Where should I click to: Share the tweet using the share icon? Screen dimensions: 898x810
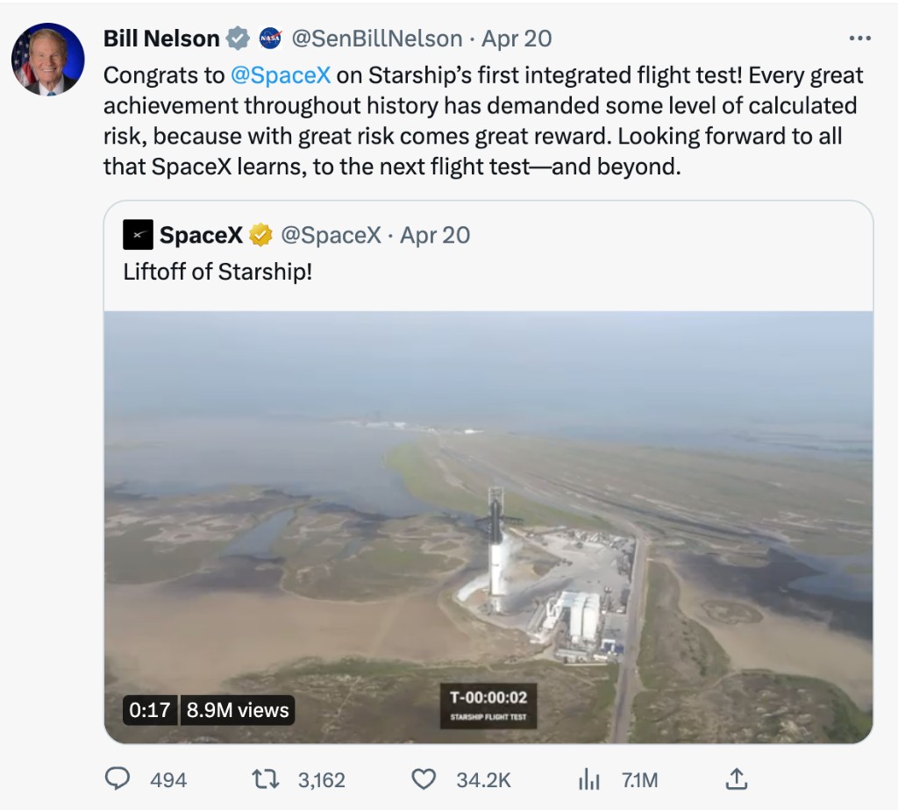(737, 778)
